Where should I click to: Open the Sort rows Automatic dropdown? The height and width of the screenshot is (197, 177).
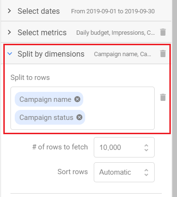124,172
